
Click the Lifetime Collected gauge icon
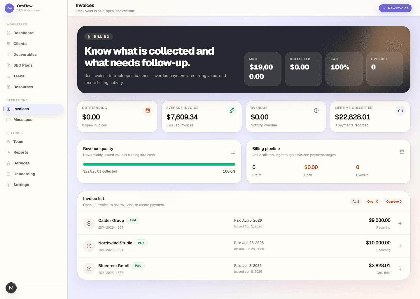pyautogui.click(x=400, y=111)
